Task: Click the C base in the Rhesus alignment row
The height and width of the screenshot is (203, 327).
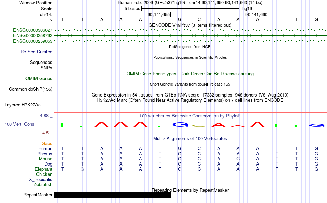Action: tap(199, 154)
